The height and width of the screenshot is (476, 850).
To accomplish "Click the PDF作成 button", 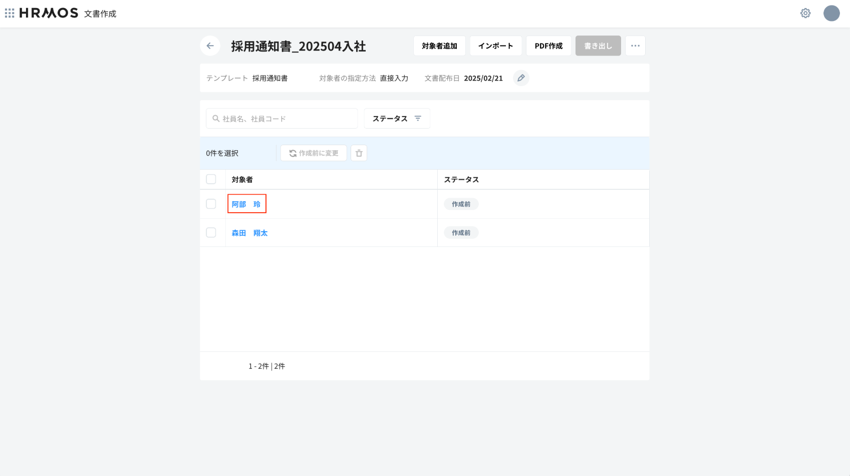I will click(x=548, y=46).
